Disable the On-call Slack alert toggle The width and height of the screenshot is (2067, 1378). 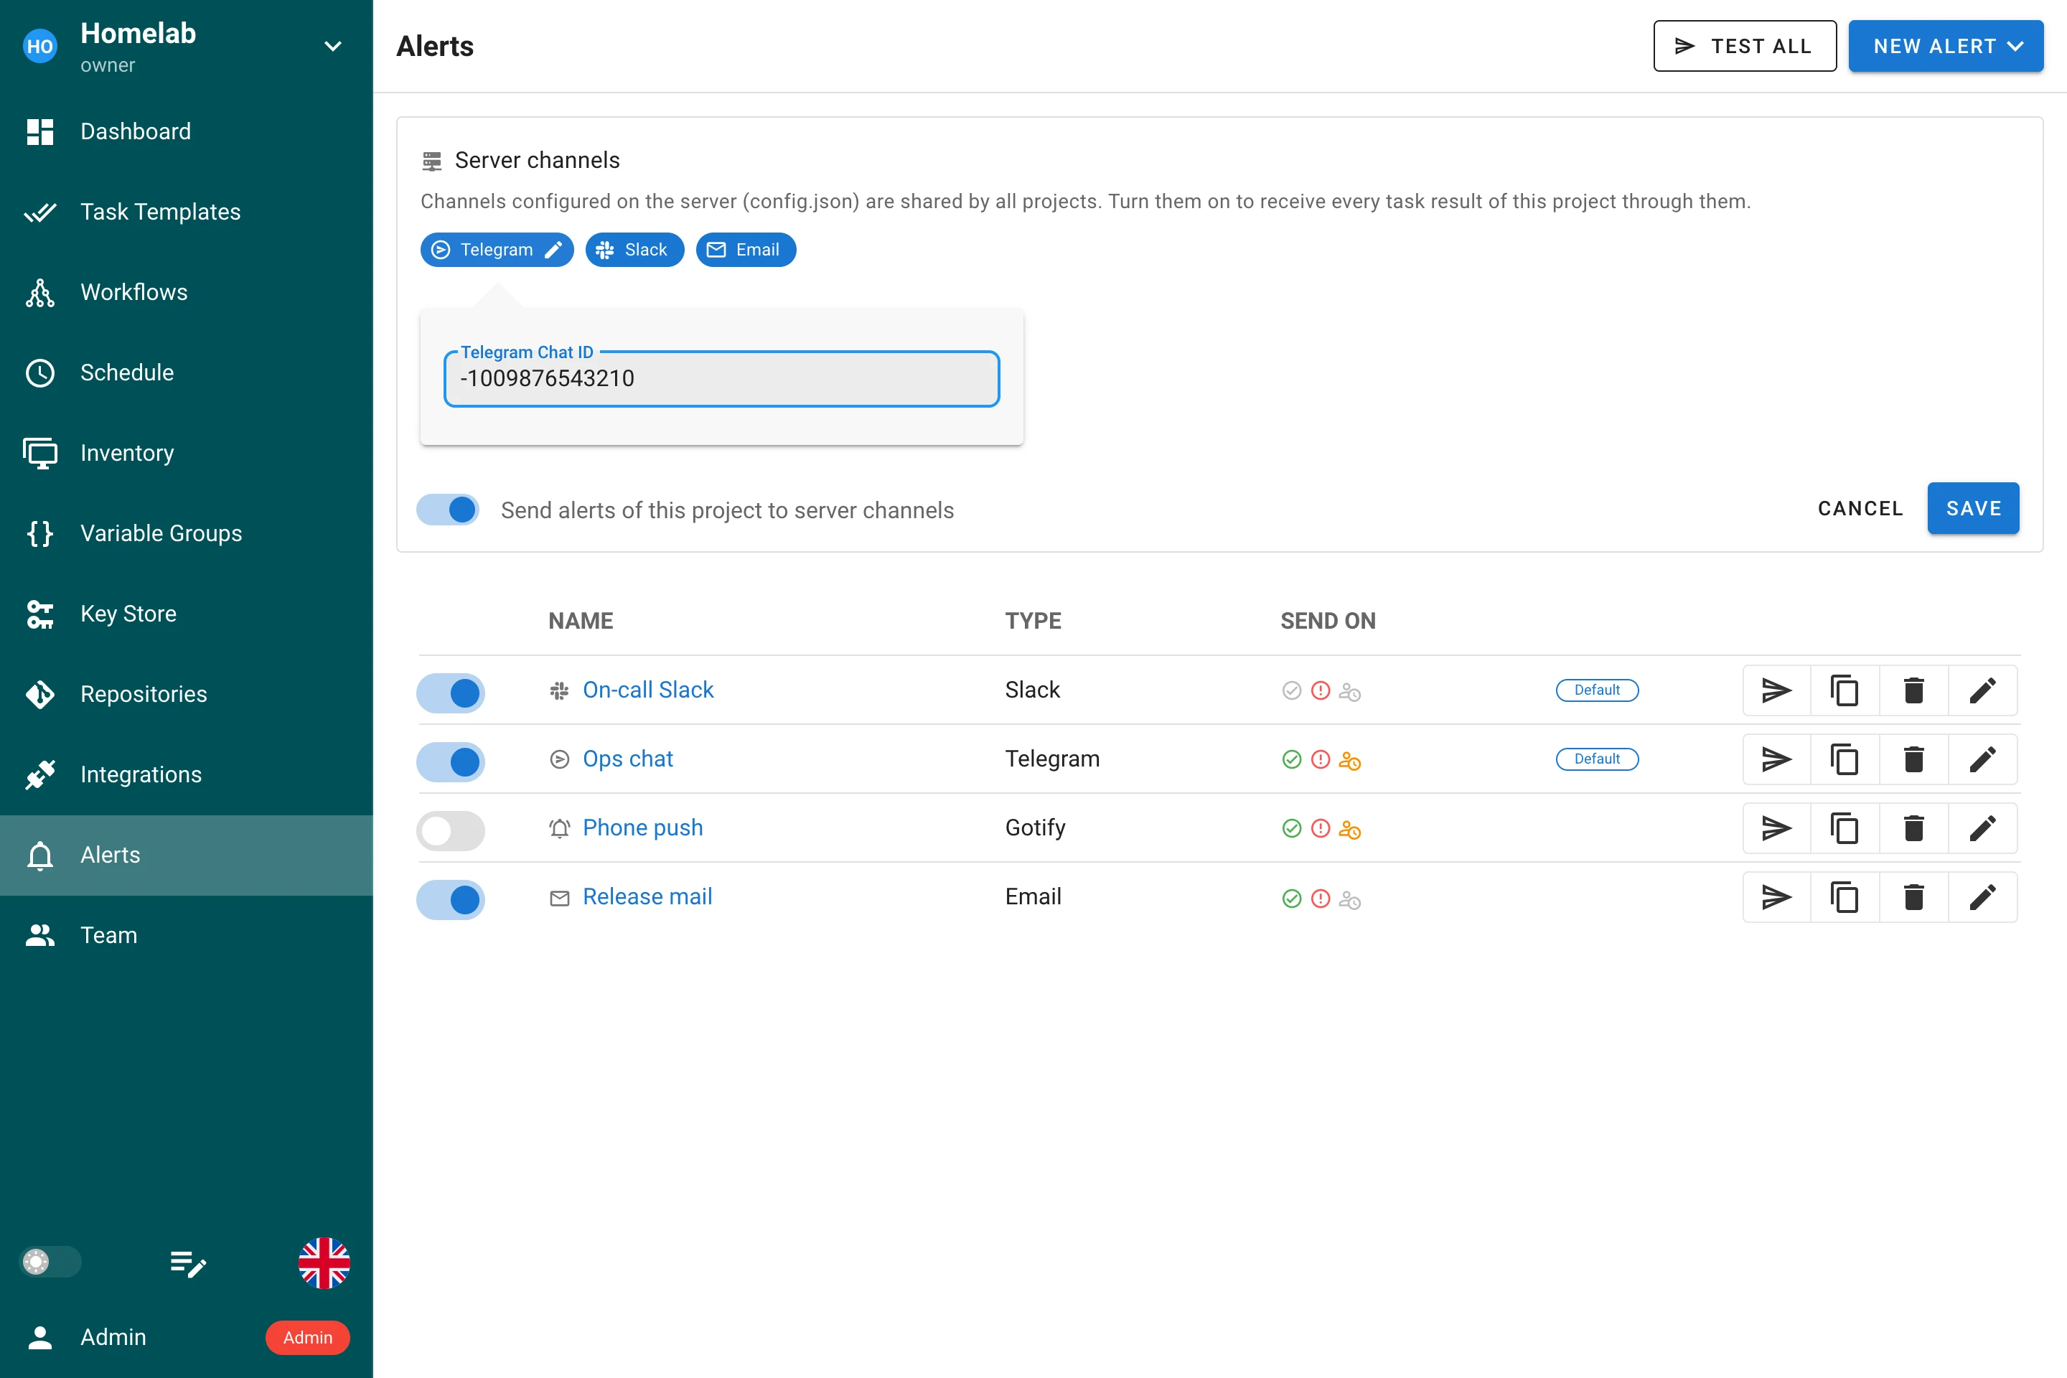[x=451, y=693]
